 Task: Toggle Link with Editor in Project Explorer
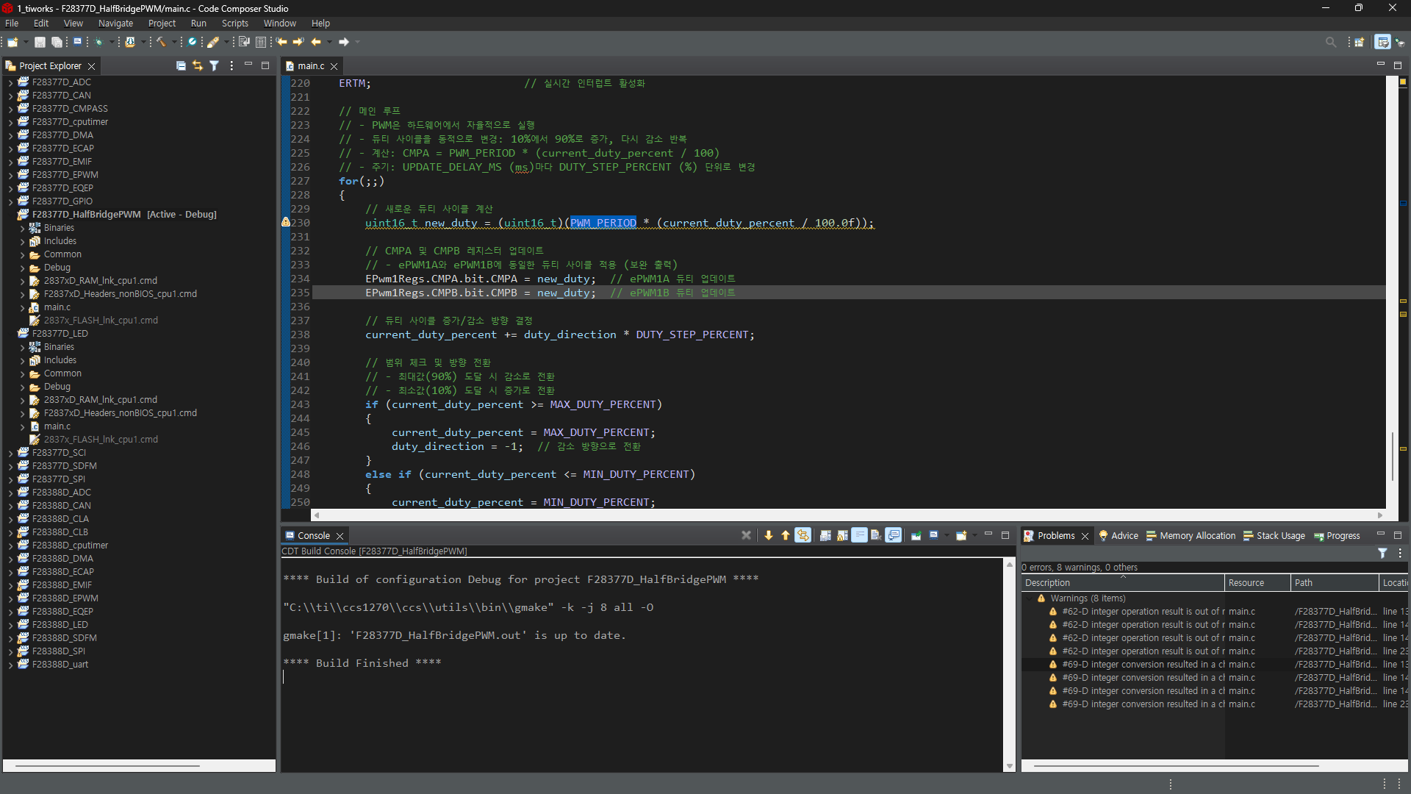click(x=198, y=65)
